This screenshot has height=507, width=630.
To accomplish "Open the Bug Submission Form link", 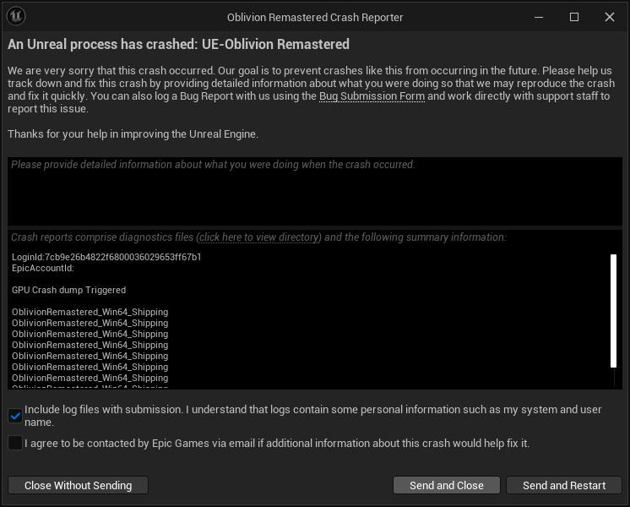I will 372,96.
